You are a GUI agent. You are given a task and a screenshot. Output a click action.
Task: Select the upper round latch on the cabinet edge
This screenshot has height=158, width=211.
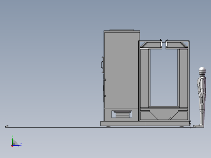click(105, 80)
